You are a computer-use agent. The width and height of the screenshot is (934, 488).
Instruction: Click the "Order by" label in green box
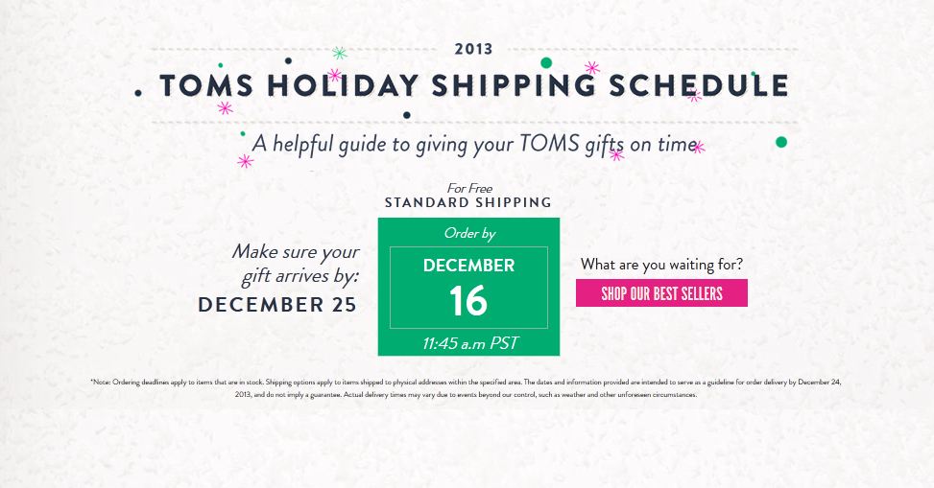[x=469, y=233]
